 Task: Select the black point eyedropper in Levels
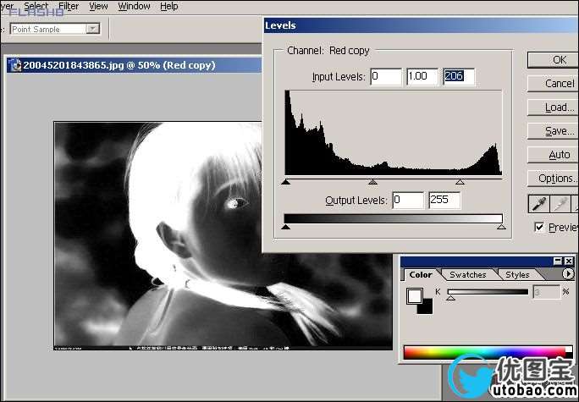538,204
